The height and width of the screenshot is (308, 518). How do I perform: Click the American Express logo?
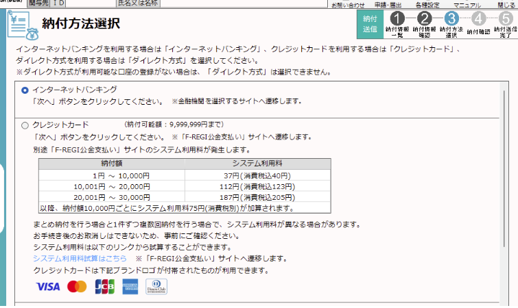point(130,286)
